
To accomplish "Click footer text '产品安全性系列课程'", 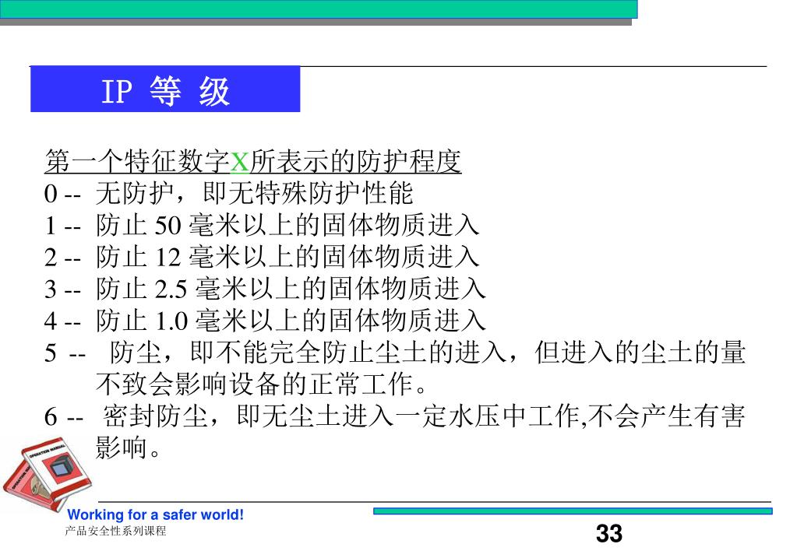I will point(116,532).
